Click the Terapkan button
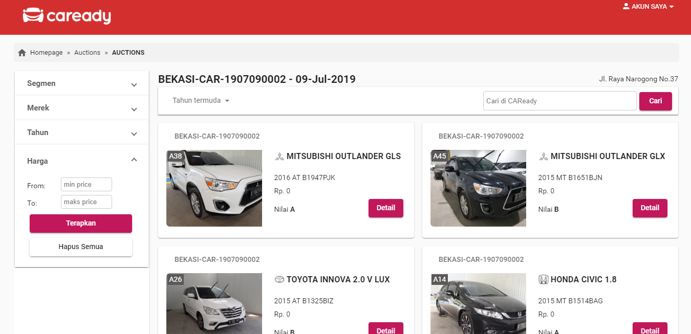 (81, 224)
